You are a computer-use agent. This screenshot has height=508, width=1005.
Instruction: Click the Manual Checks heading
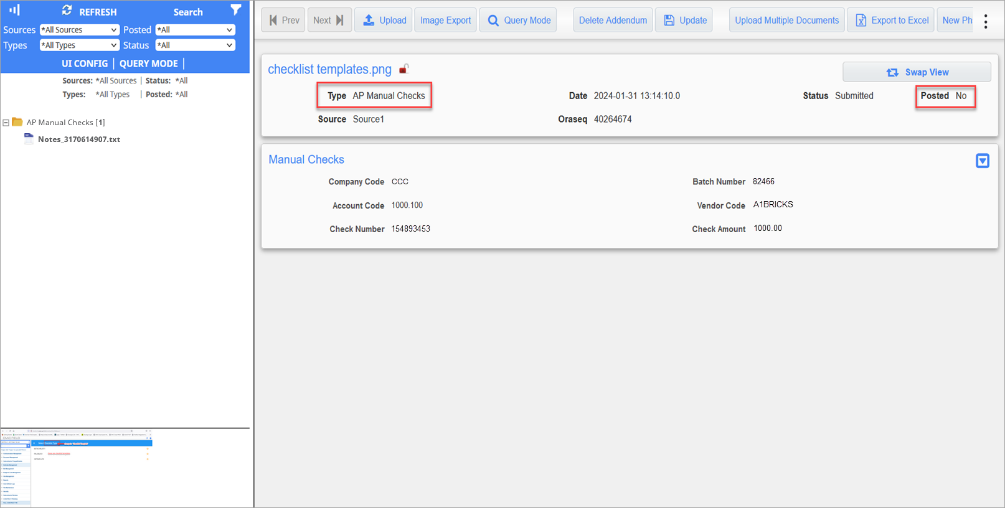point(306,159)
